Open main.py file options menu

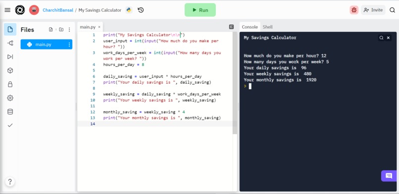[x=69, y=45]
